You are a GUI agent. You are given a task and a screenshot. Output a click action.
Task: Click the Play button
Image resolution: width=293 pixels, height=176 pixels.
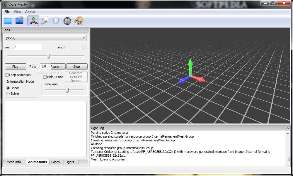[16, 67]
